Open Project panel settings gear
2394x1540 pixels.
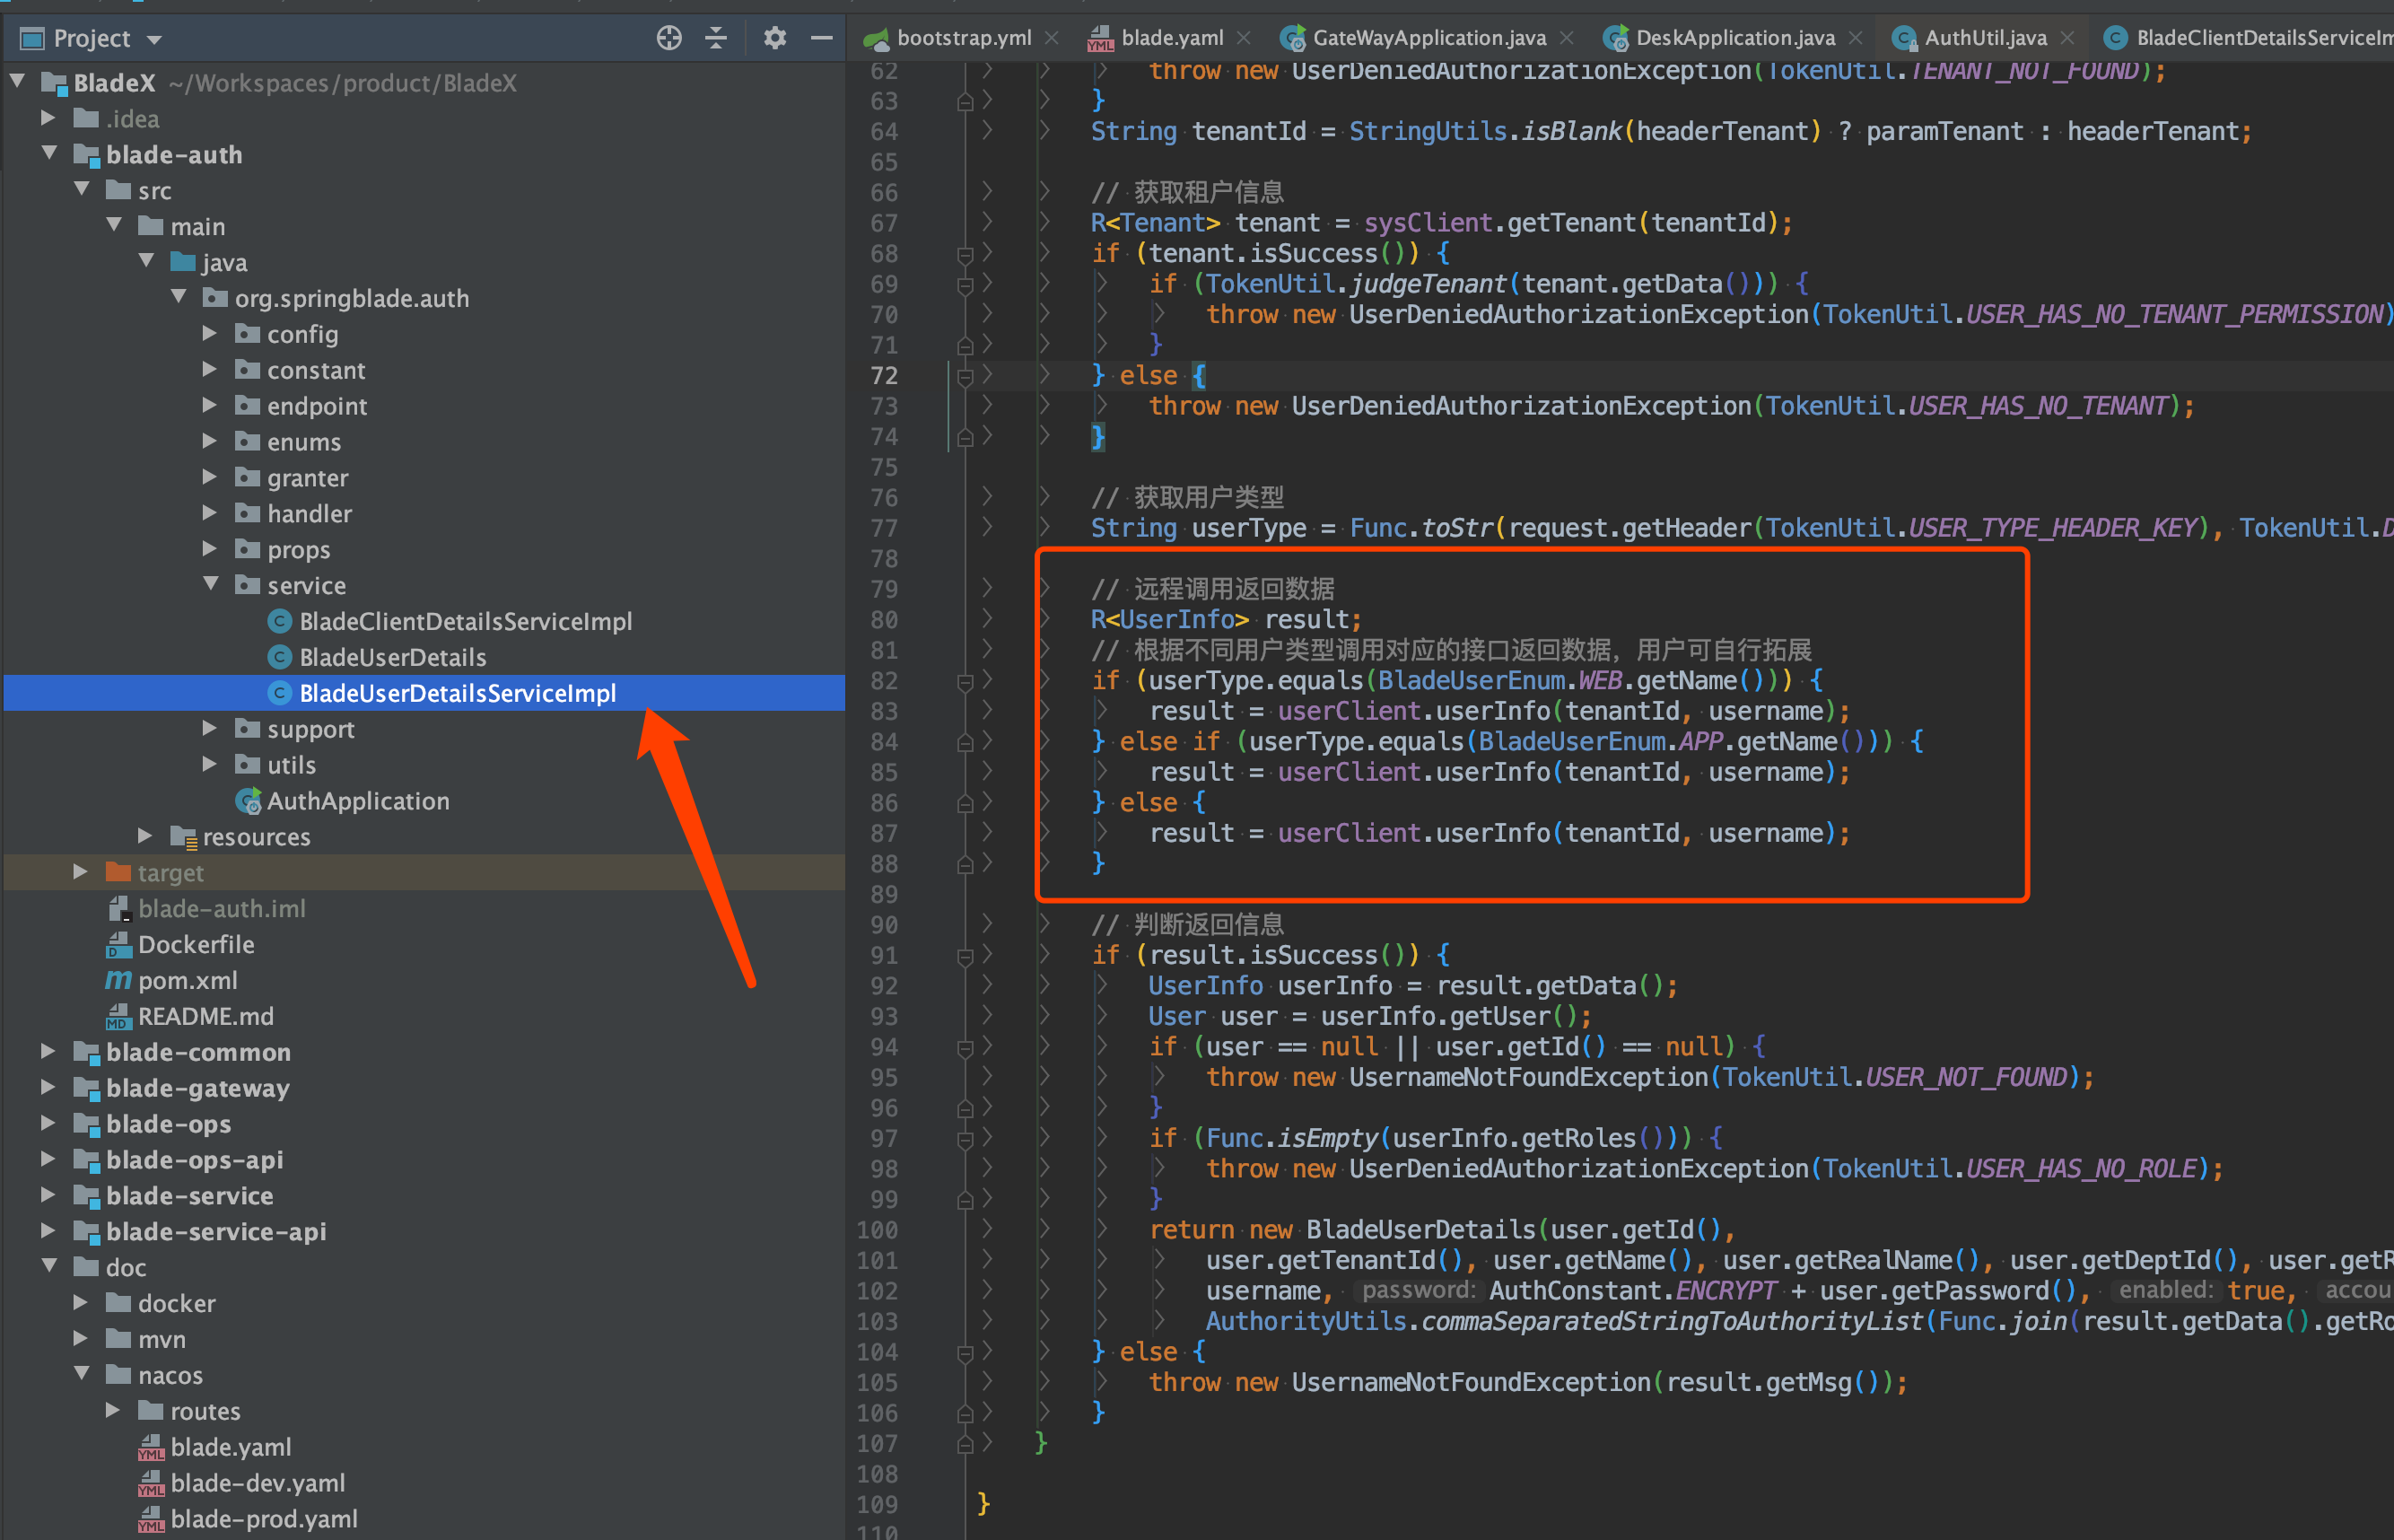774,39
